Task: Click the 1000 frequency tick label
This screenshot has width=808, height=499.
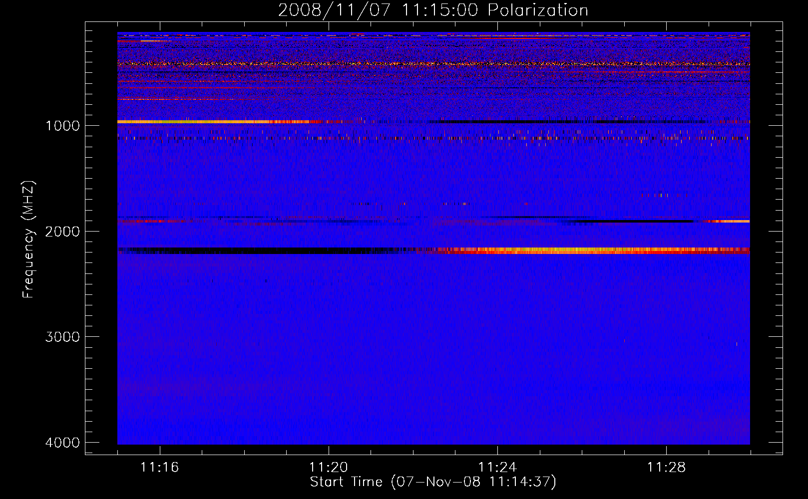Action: (x=62, y=125)
